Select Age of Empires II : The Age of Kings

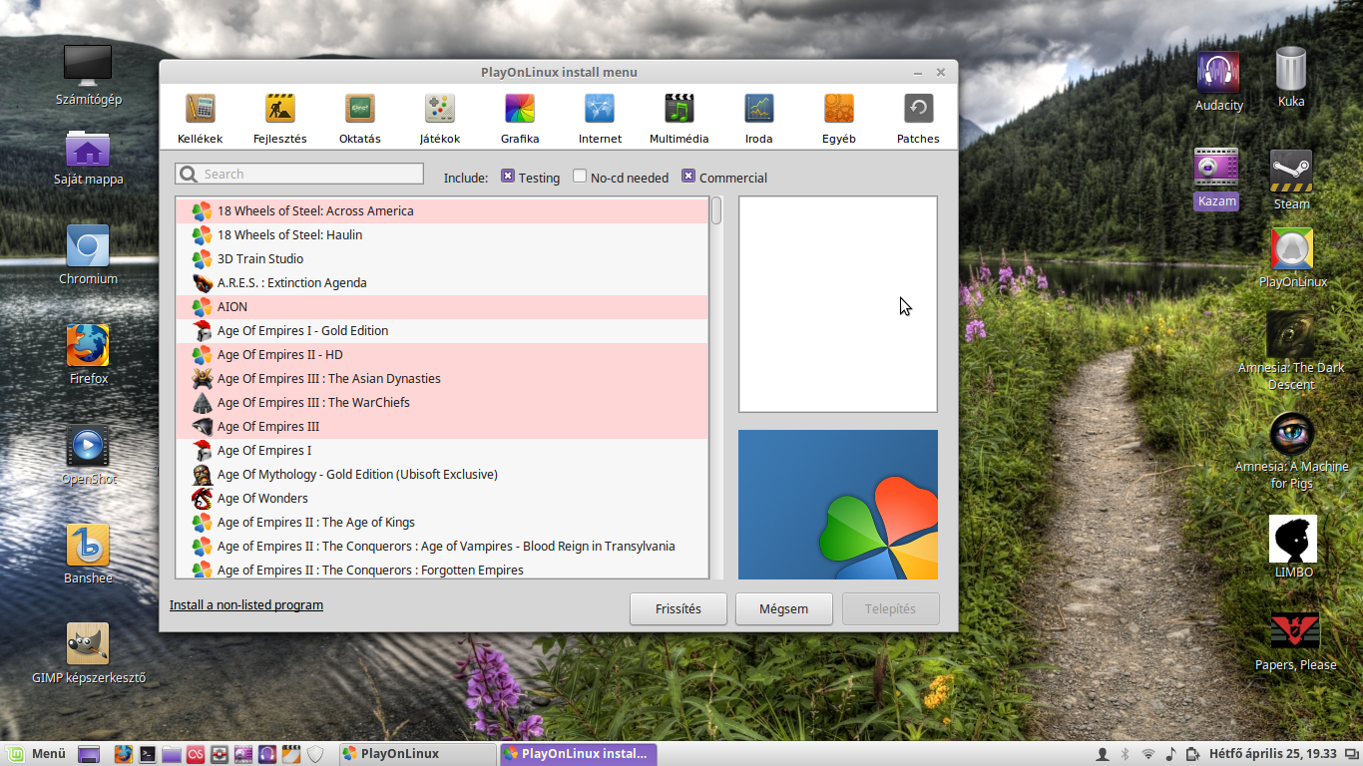[x=442, y=522]
